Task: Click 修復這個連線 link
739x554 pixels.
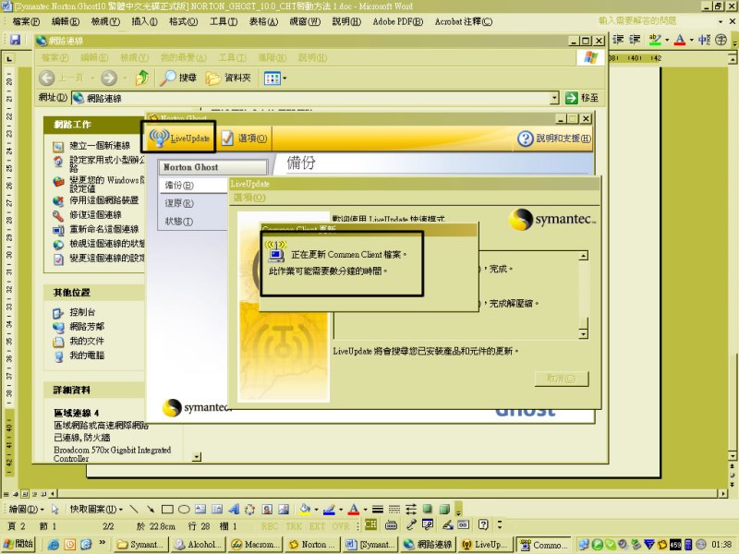Action: [x=95, y=215]
